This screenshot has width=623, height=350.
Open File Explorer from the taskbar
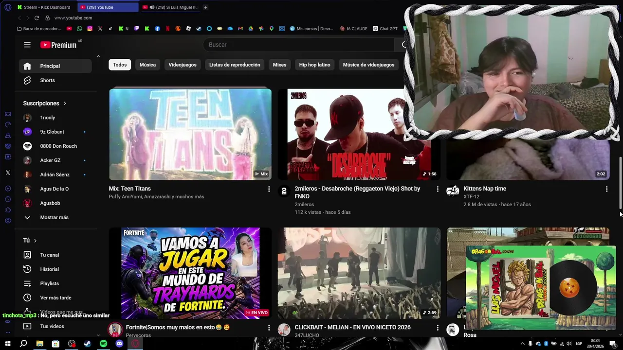40,344
